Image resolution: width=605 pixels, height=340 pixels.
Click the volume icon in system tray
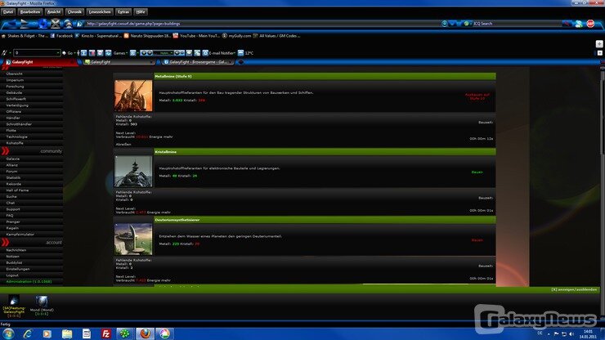571,333
